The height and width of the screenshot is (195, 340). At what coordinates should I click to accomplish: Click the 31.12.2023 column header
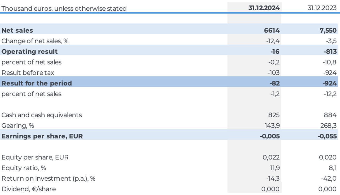(x=322, y=8)
